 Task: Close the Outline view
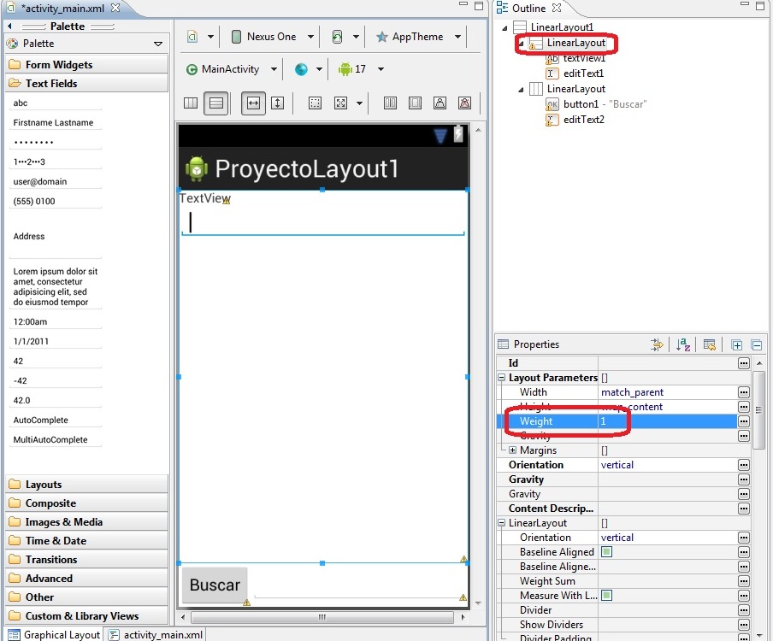[x=557, y=8]
